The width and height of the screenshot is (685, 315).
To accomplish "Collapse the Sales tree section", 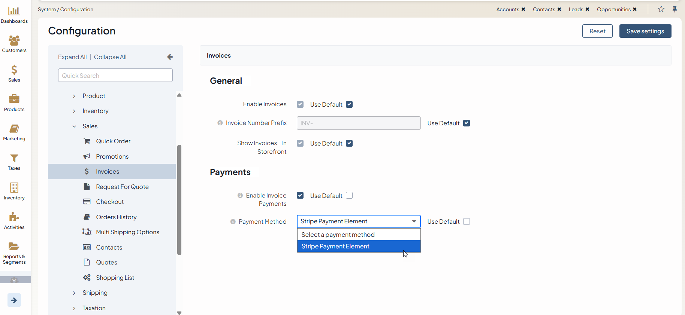I will [74, 126].
